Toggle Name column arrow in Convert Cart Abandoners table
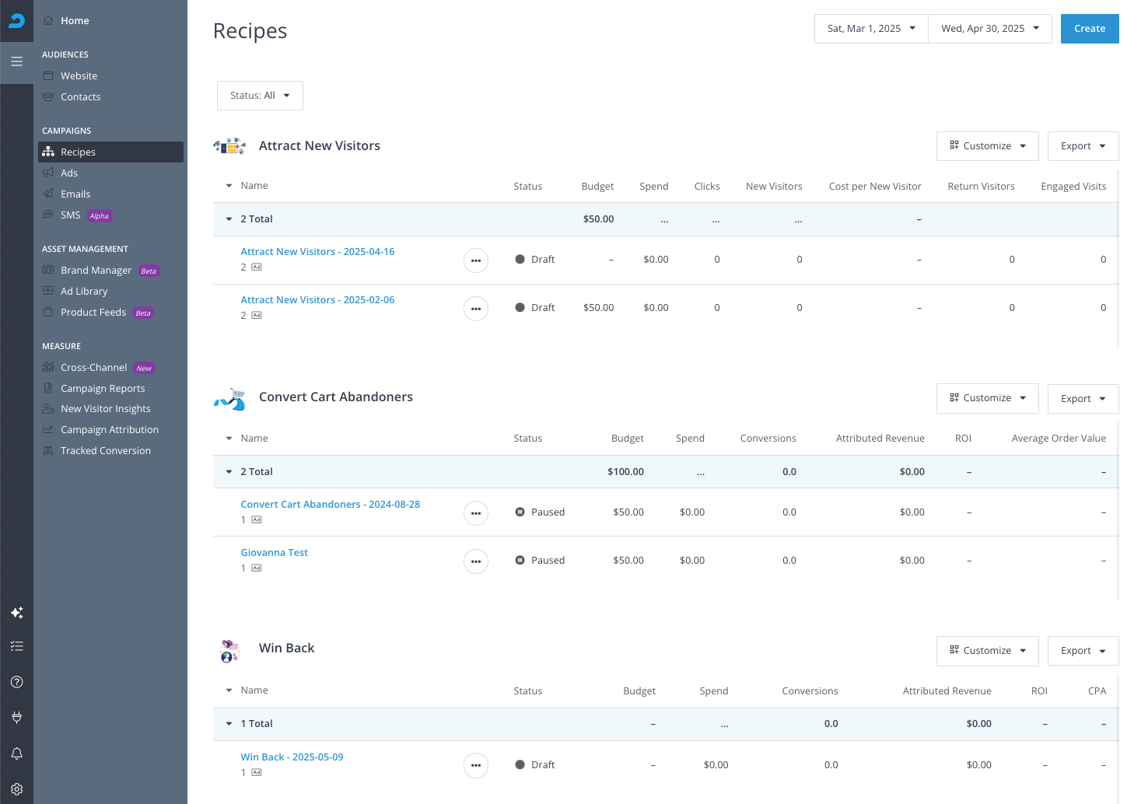This screenshot has width=1127, height=804. pos(229,439)
